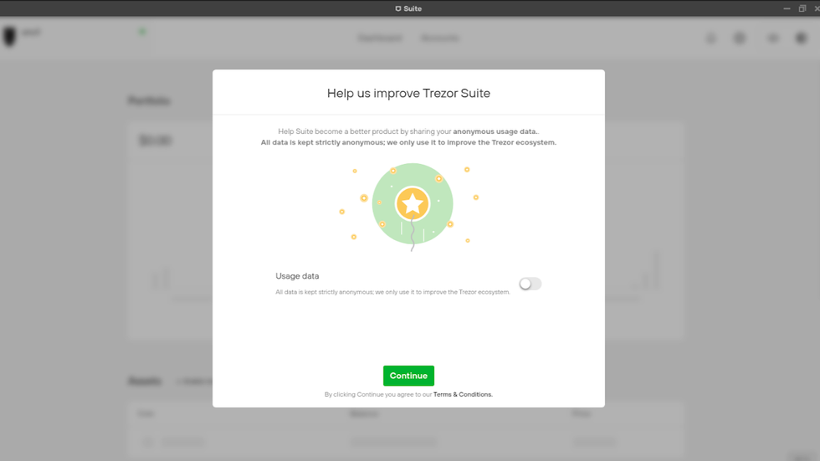Close the Suite window

816,8
